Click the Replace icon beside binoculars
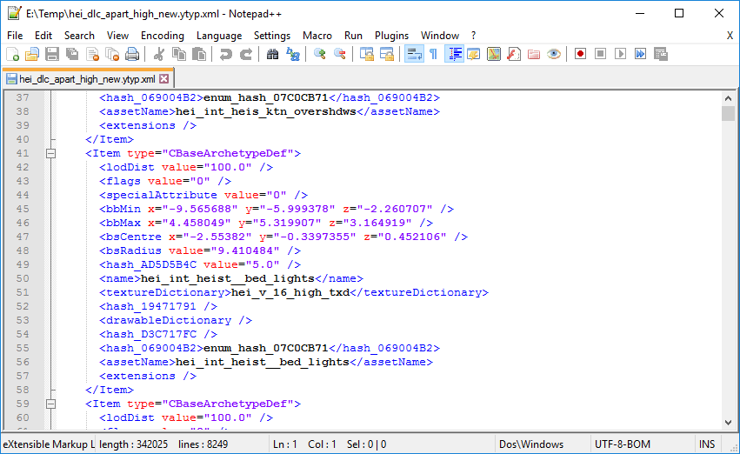The height and width of the screenshot is (454, 740). click(293, 54)
